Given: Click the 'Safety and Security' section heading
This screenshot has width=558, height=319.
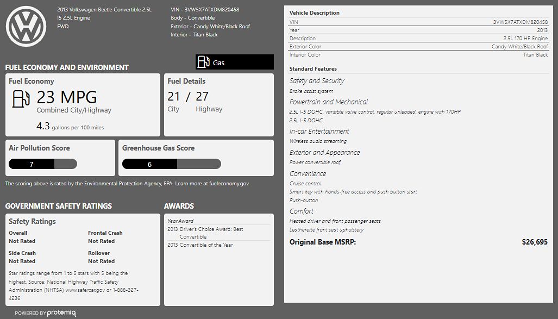Looking at the screenshot, I should tap(317, 81).
